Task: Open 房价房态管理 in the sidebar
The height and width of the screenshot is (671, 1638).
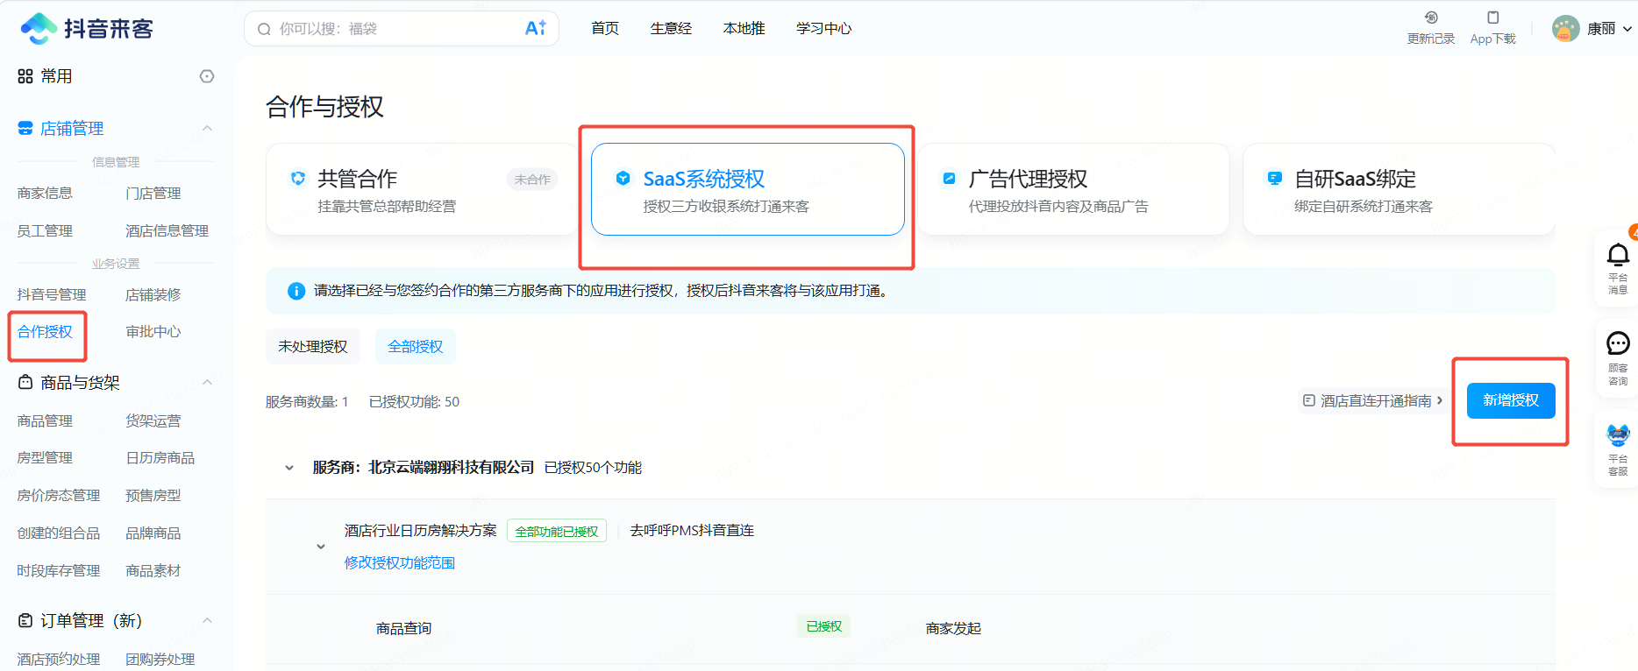Action: pyautogui.click(x=59, y=495)
